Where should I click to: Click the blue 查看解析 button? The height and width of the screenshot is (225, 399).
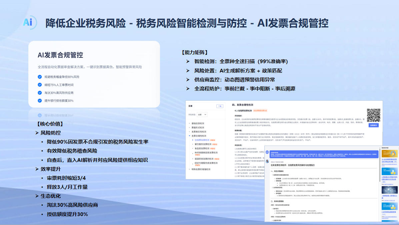(x=374, y=125)
